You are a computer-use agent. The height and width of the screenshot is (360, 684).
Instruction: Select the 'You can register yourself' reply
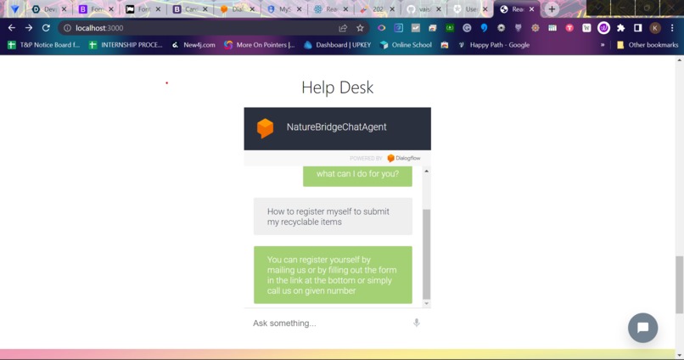[333, 275]
